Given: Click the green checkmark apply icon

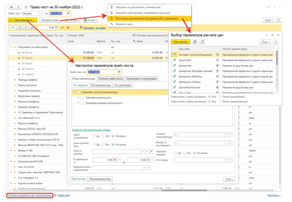Looking at the screenshot, I should pyautogui.click(x=62, y=28).
